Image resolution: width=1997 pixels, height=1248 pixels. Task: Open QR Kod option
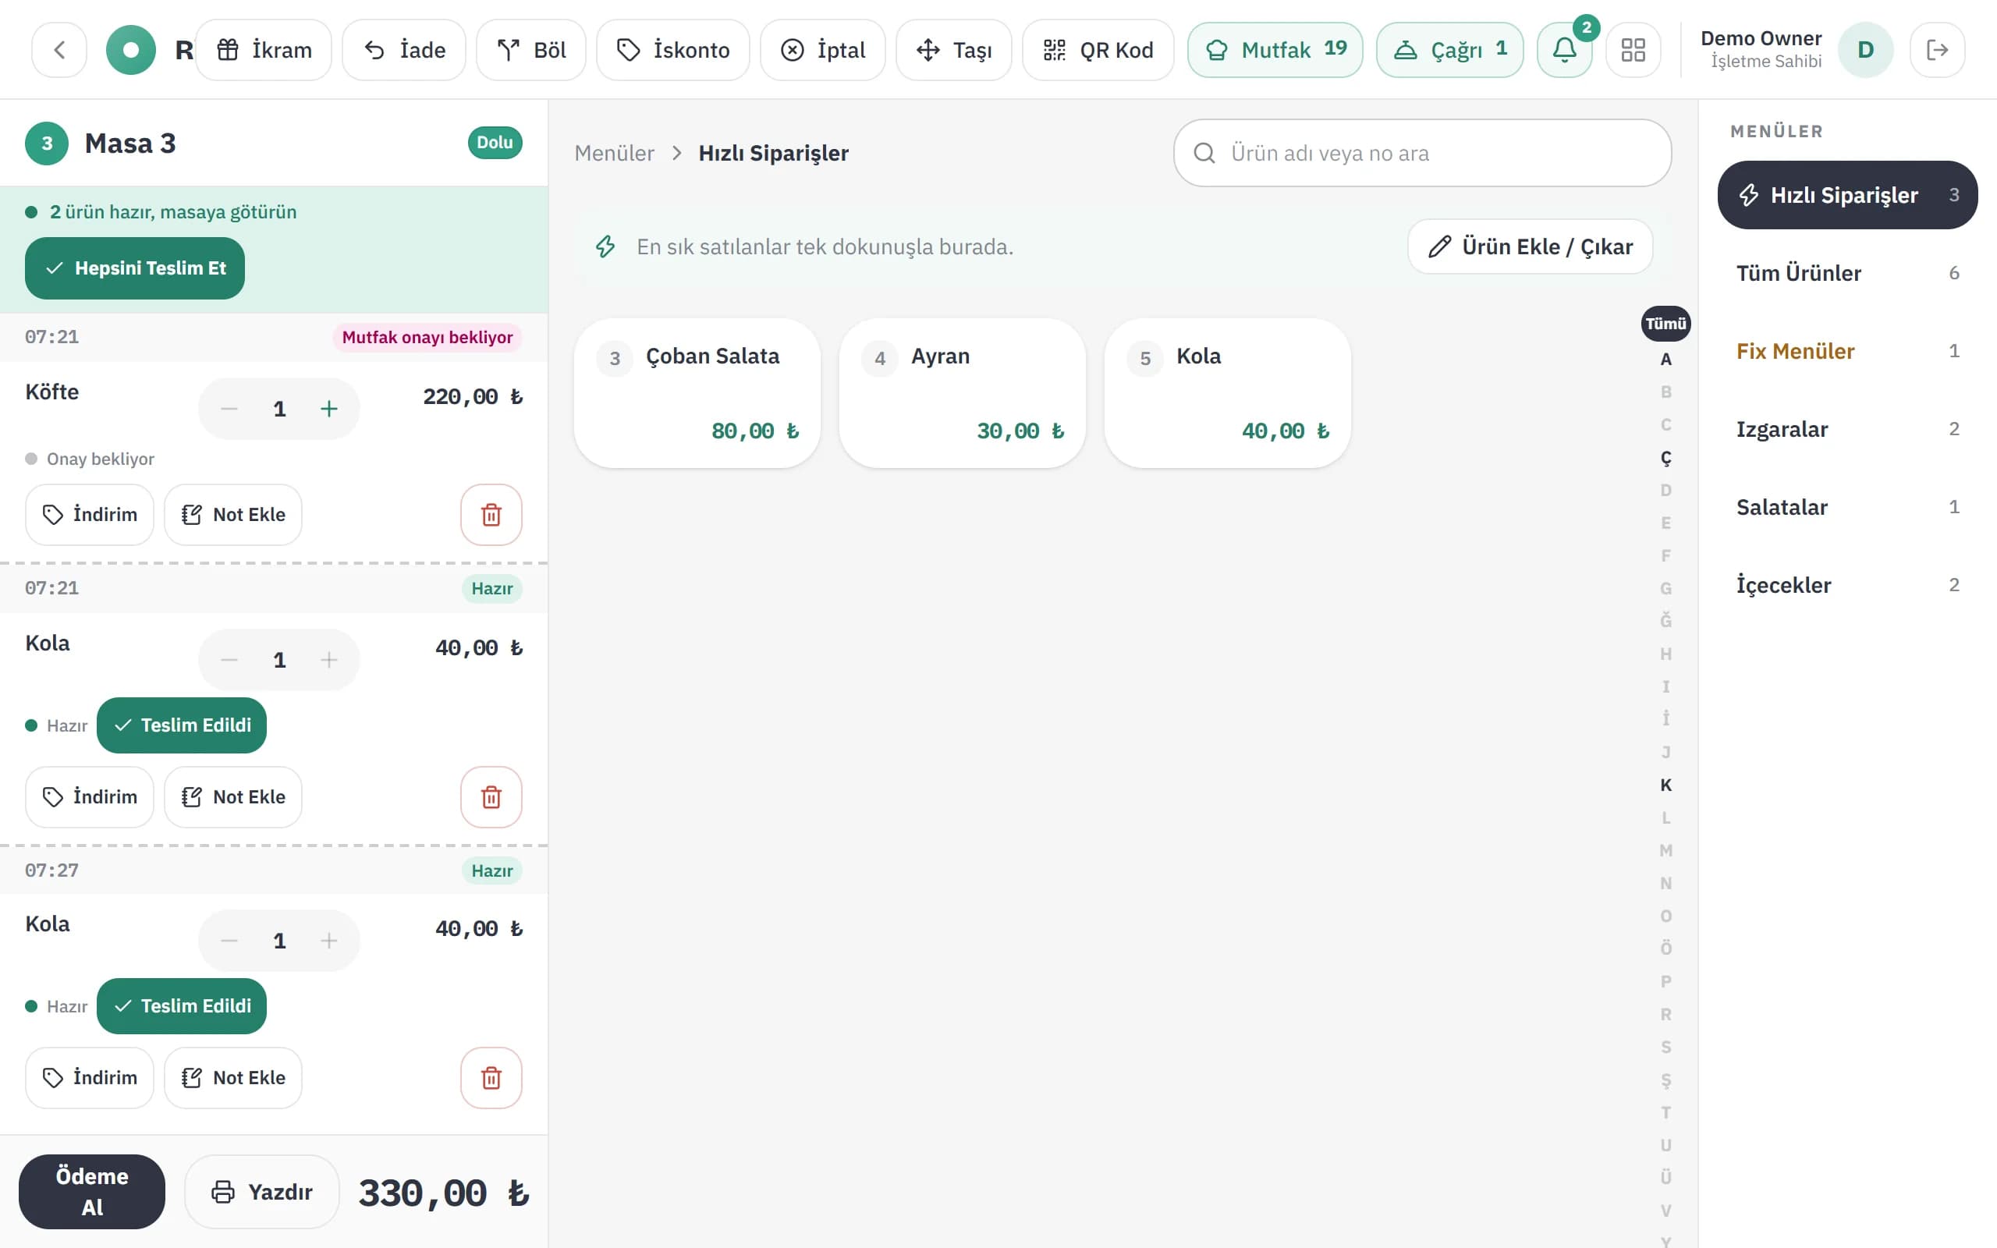(x=1098, y=49)
